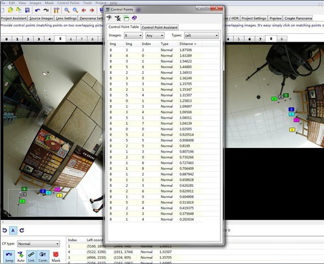Open the Images dropdown showing 8
Screen dimensions: 324x264
[x=133, y=35]
